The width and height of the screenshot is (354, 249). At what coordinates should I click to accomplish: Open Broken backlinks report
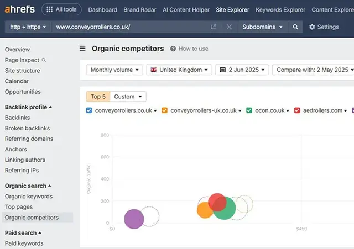coord(27,128)
